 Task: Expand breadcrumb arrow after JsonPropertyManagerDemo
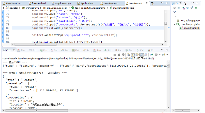(x=107, y=8)
